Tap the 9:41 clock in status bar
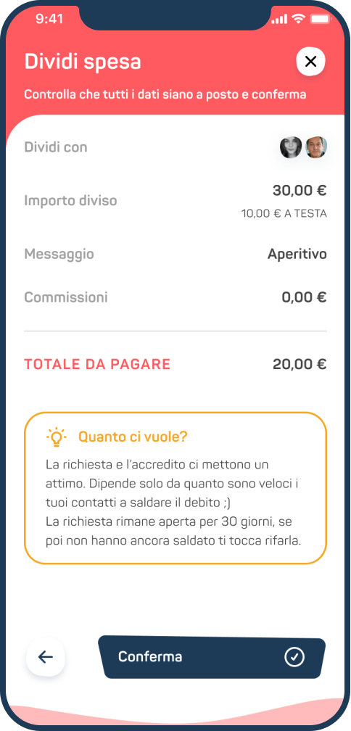 coord(49,19)
